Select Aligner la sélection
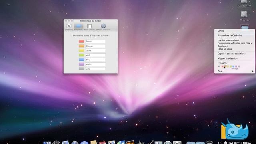Image resolution: width=256 pixels, height=144 pixels. point(234,58)
